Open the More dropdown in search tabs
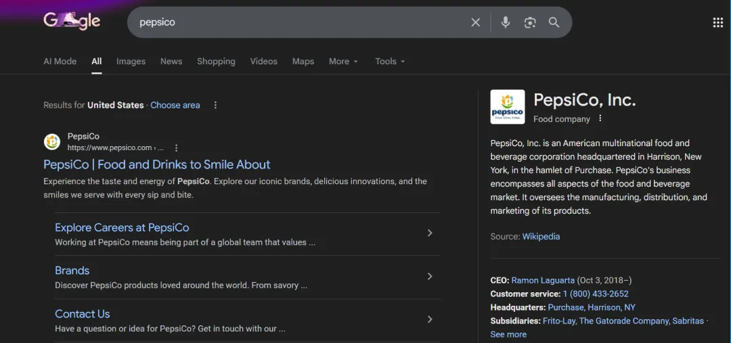This screenshot has height=343, width=731. [x=344, y=62]
